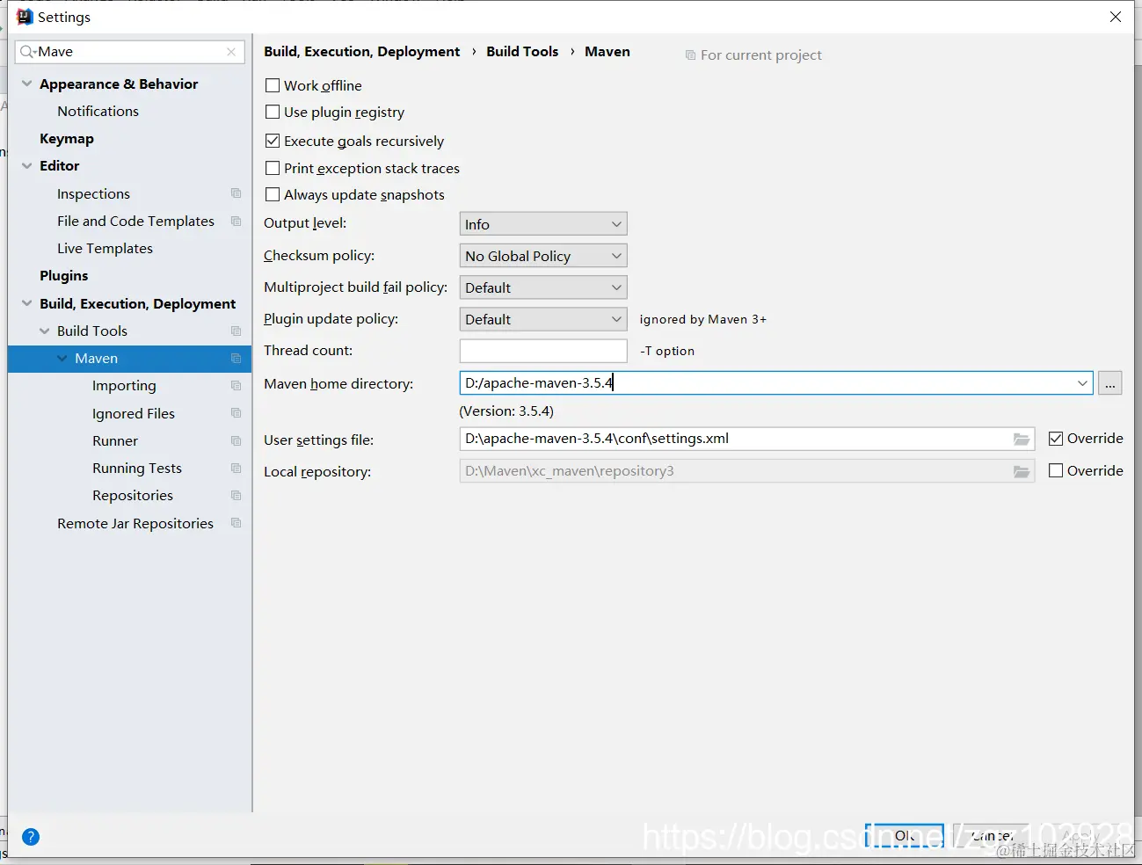Click the project-level icon beside Remote Jar Repositories

pos(236,523)
